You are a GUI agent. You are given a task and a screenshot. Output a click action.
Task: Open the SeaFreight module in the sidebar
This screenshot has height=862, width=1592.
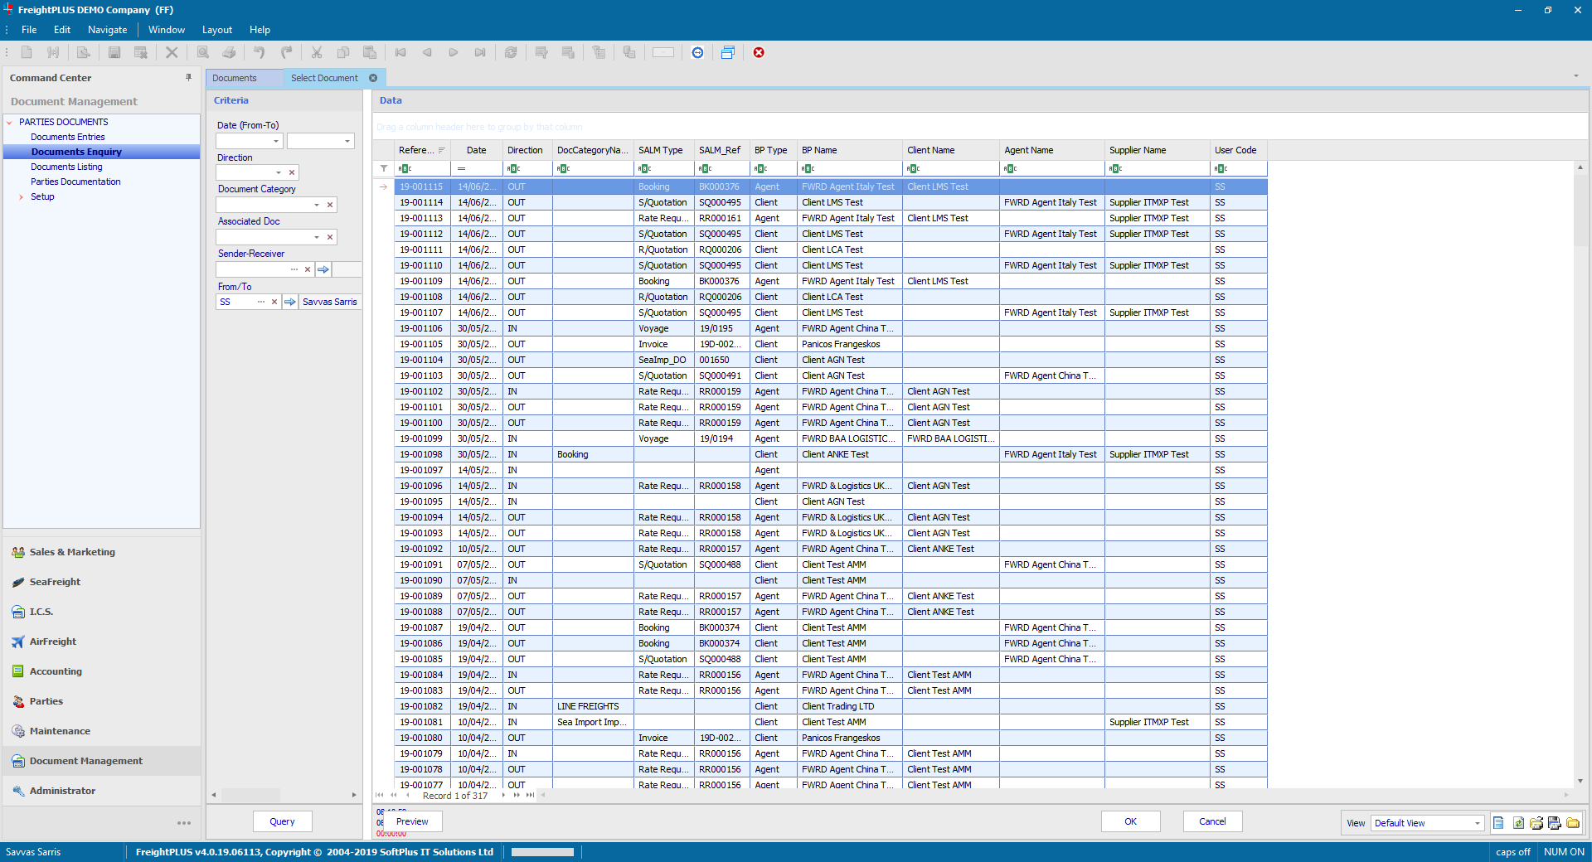click(56, 581)
